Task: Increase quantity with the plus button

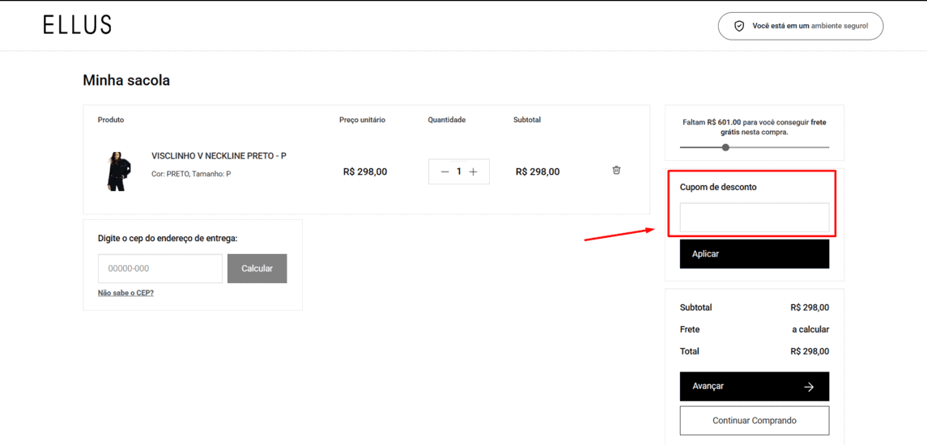Action: pyautogui.click(x=473, y=172)
